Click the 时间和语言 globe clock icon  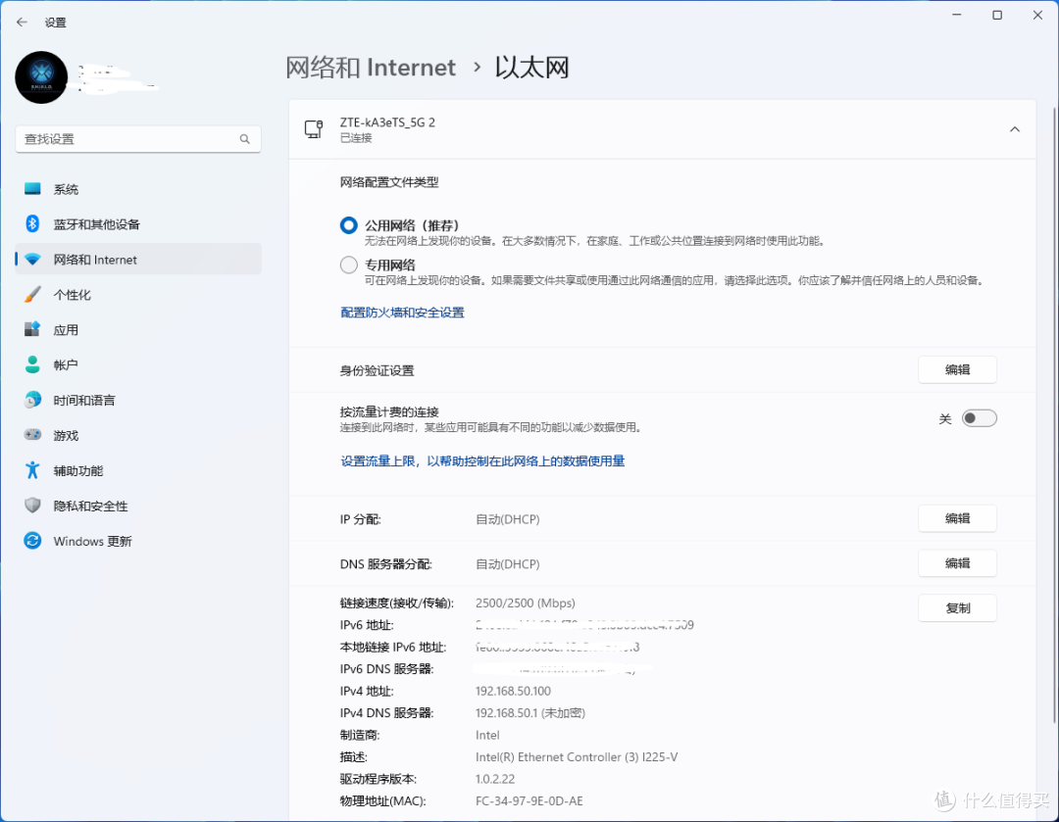[32, 400]
